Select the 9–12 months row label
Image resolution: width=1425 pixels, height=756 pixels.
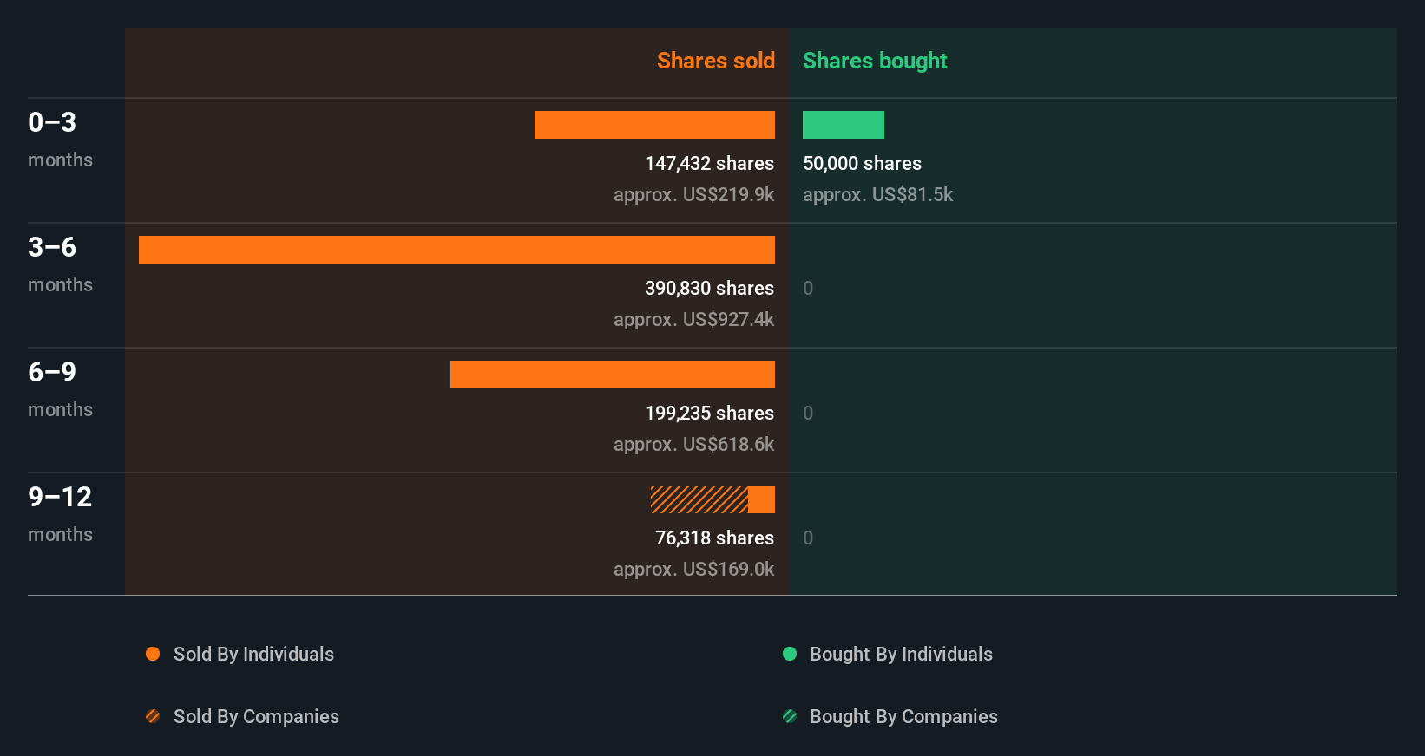click(x=60, y=512)
